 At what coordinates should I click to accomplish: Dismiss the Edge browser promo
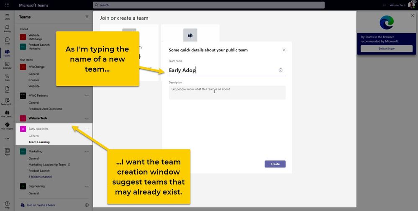pos(413,16)
